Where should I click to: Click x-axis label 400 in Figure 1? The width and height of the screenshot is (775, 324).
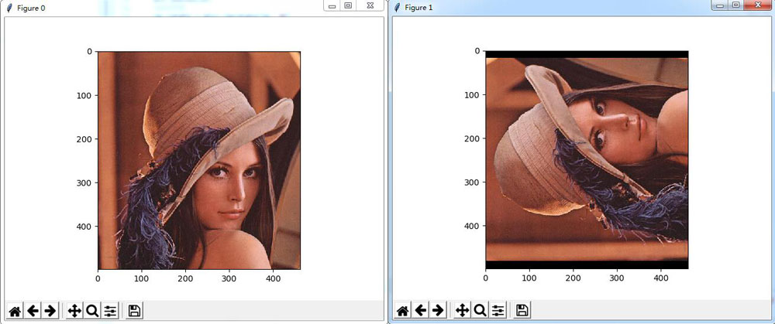[661, 278]
